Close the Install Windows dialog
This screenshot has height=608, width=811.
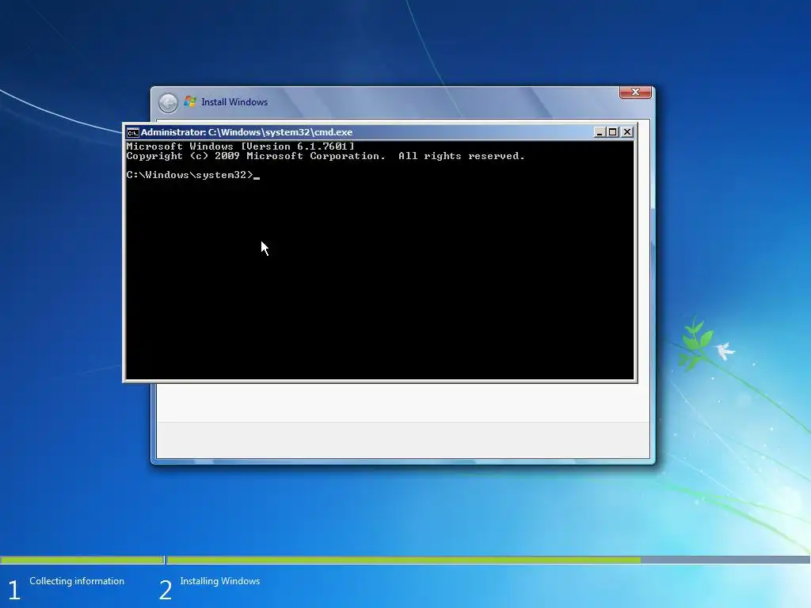pos(635,92)
